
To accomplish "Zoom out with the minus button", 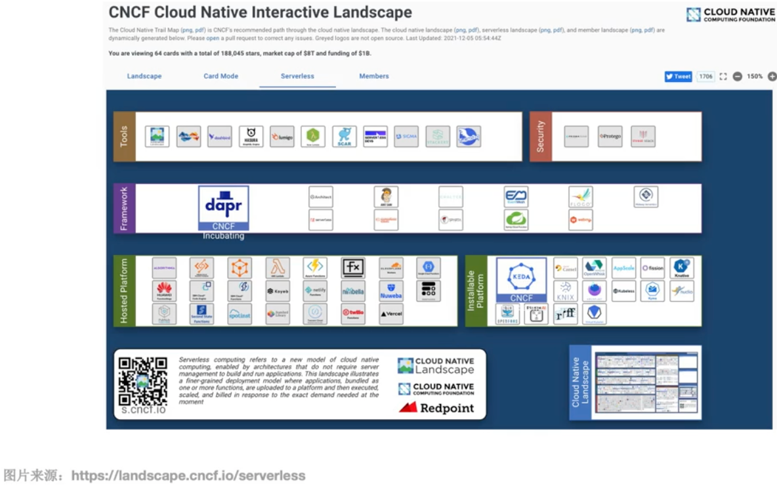I will [x=738, y=76].
